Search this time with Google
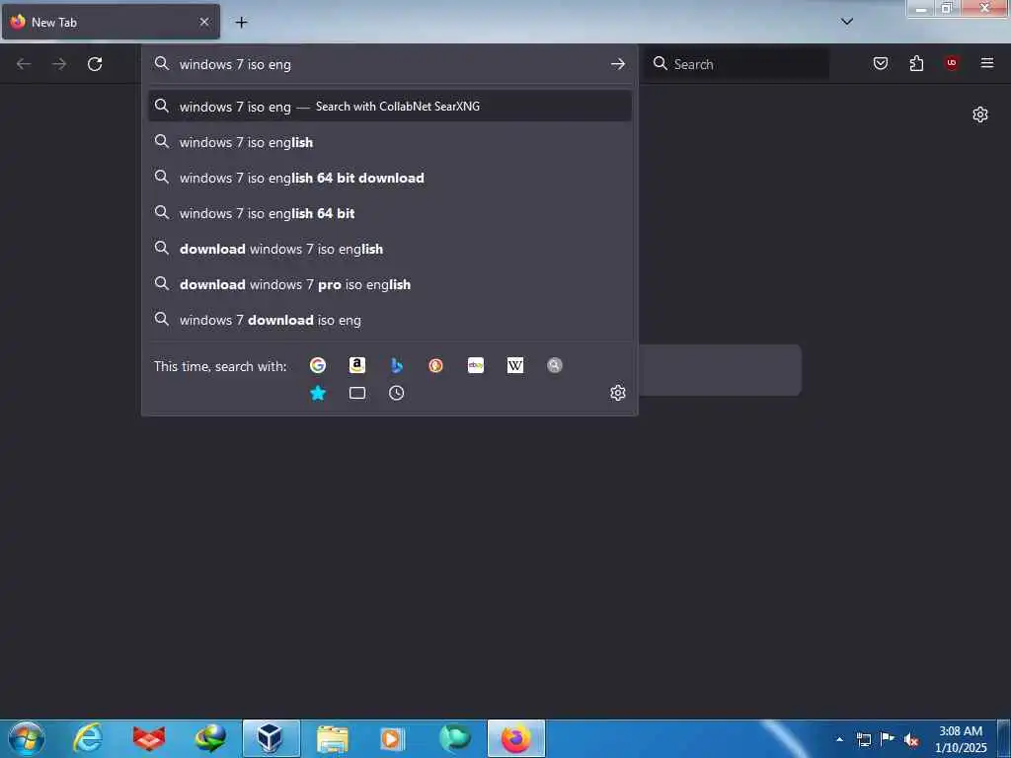The height and width of the screenshot is (758, 1011). pyautogui.click(x=318, y=365)
